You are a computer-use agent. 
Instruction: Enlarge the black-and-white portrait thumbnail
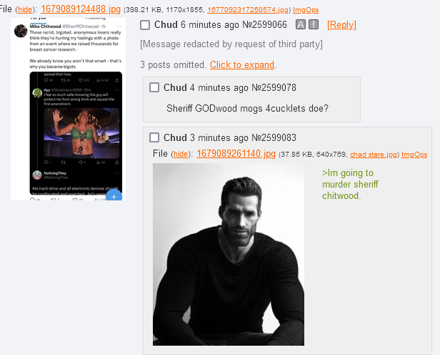(229, 254)
